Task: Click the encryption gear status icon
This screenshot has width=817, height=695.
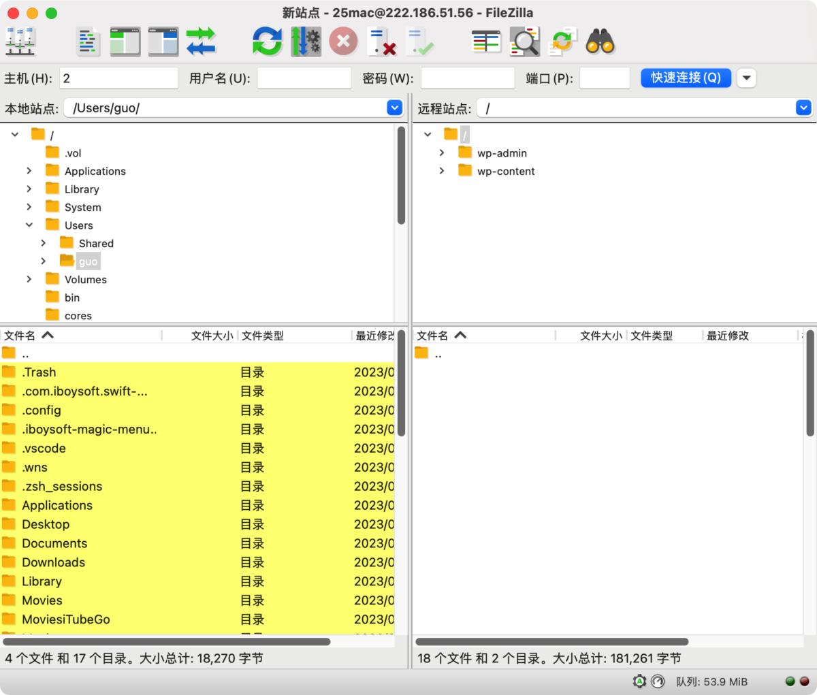Action: 639,681
